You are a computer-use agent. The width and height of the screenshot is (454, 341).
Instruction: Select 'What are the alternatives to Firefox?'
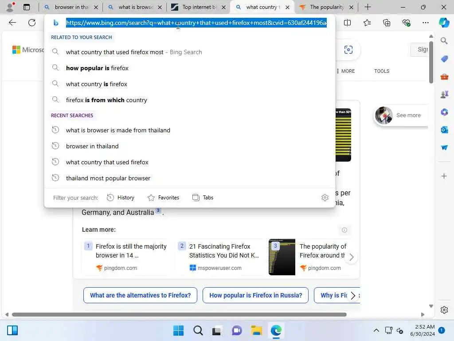click(x=140, y=295)
